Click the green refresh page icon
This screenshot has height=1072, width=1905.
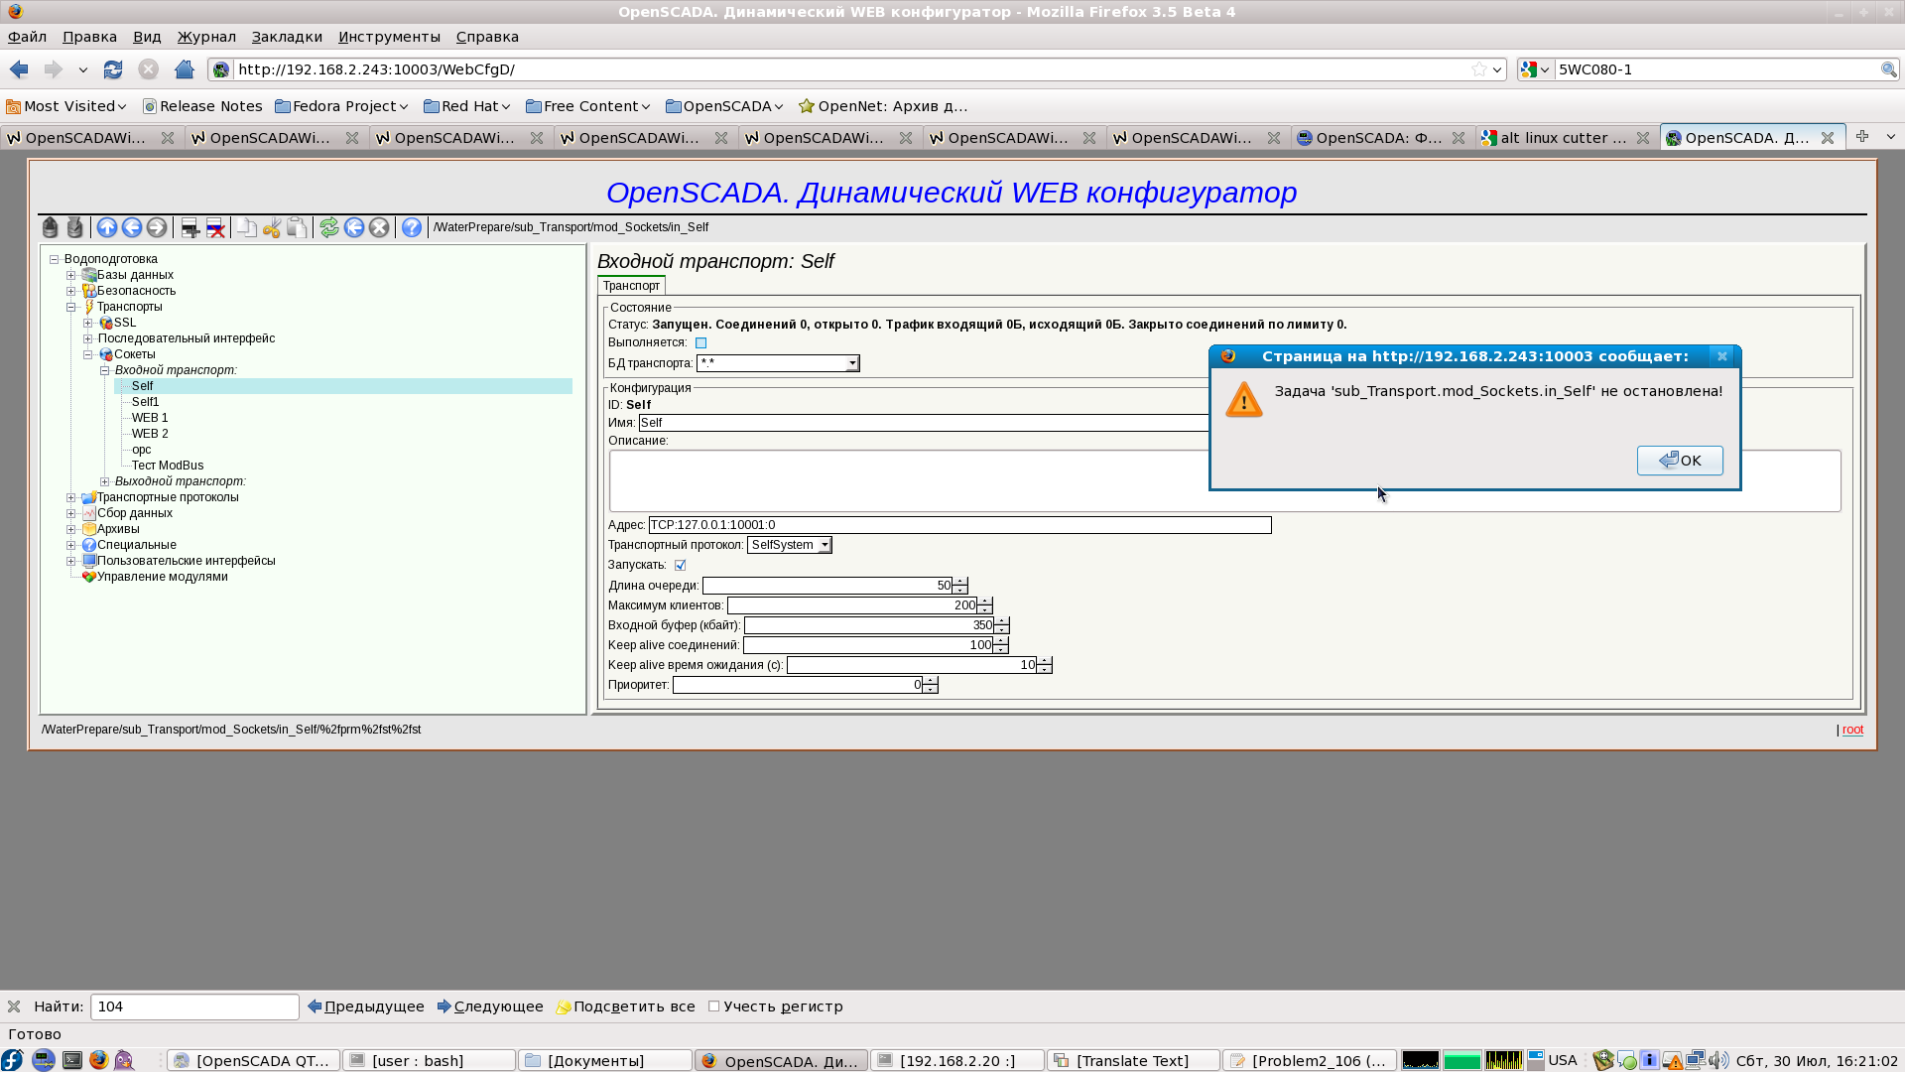329,227
